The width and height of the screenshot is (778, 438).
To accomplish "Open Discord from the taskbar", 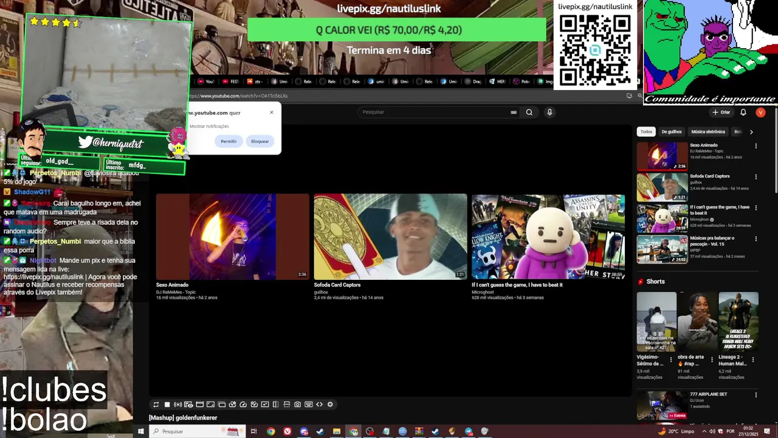I will pos(304,431).
